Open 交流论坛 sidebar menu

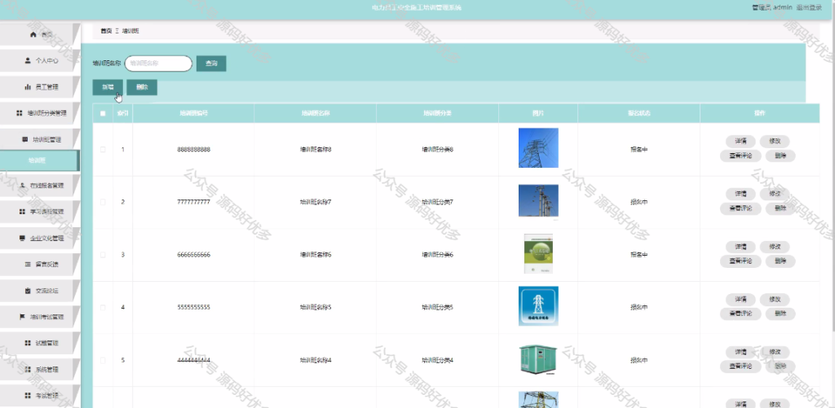click(40, 291)
